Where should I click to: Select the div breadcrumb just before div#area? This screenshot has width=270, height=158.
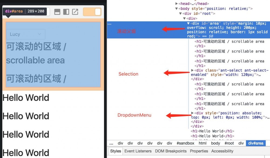point(241,143)
